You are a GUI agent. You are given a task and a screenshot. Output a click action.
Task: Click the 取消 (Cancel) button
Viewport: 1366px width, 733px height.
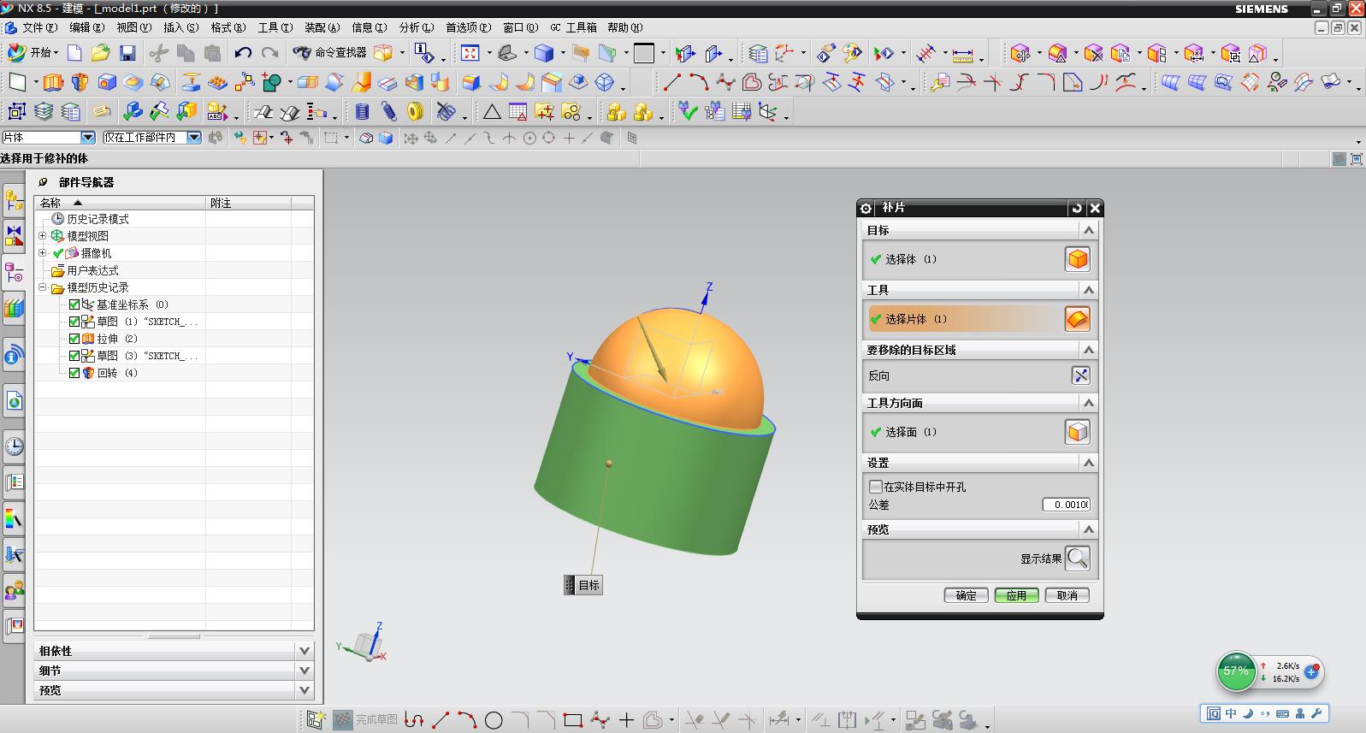[1067, 595]
